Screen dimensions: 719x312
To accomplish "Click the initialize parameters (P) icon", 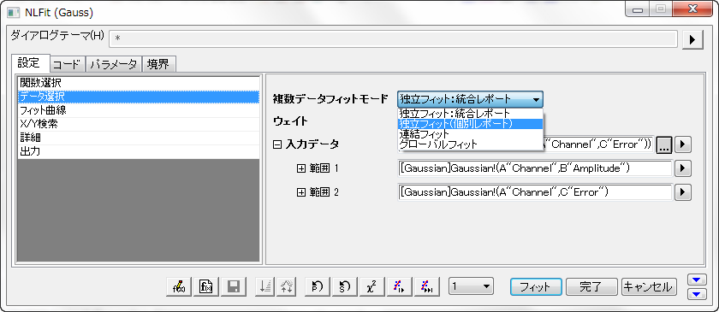I will 317,287.
